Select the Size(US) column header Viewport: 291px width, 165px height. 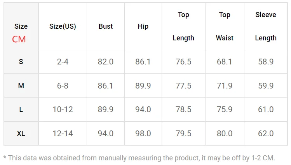[63, 26]
